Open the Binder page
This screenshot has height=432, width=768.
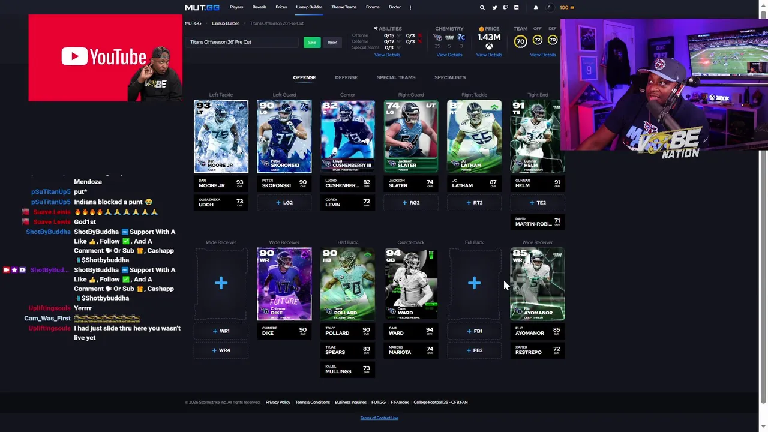(395, 7)
